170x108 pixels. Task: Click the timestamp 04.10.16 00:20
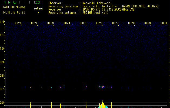click(14, 12)
